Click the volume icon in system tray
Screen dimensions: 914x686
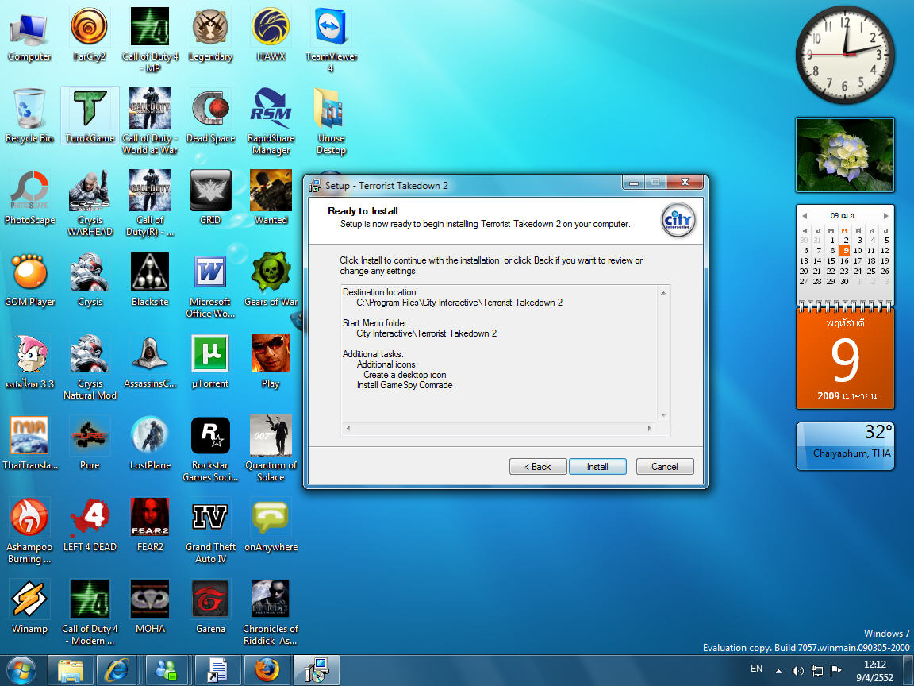pos(798,672)
